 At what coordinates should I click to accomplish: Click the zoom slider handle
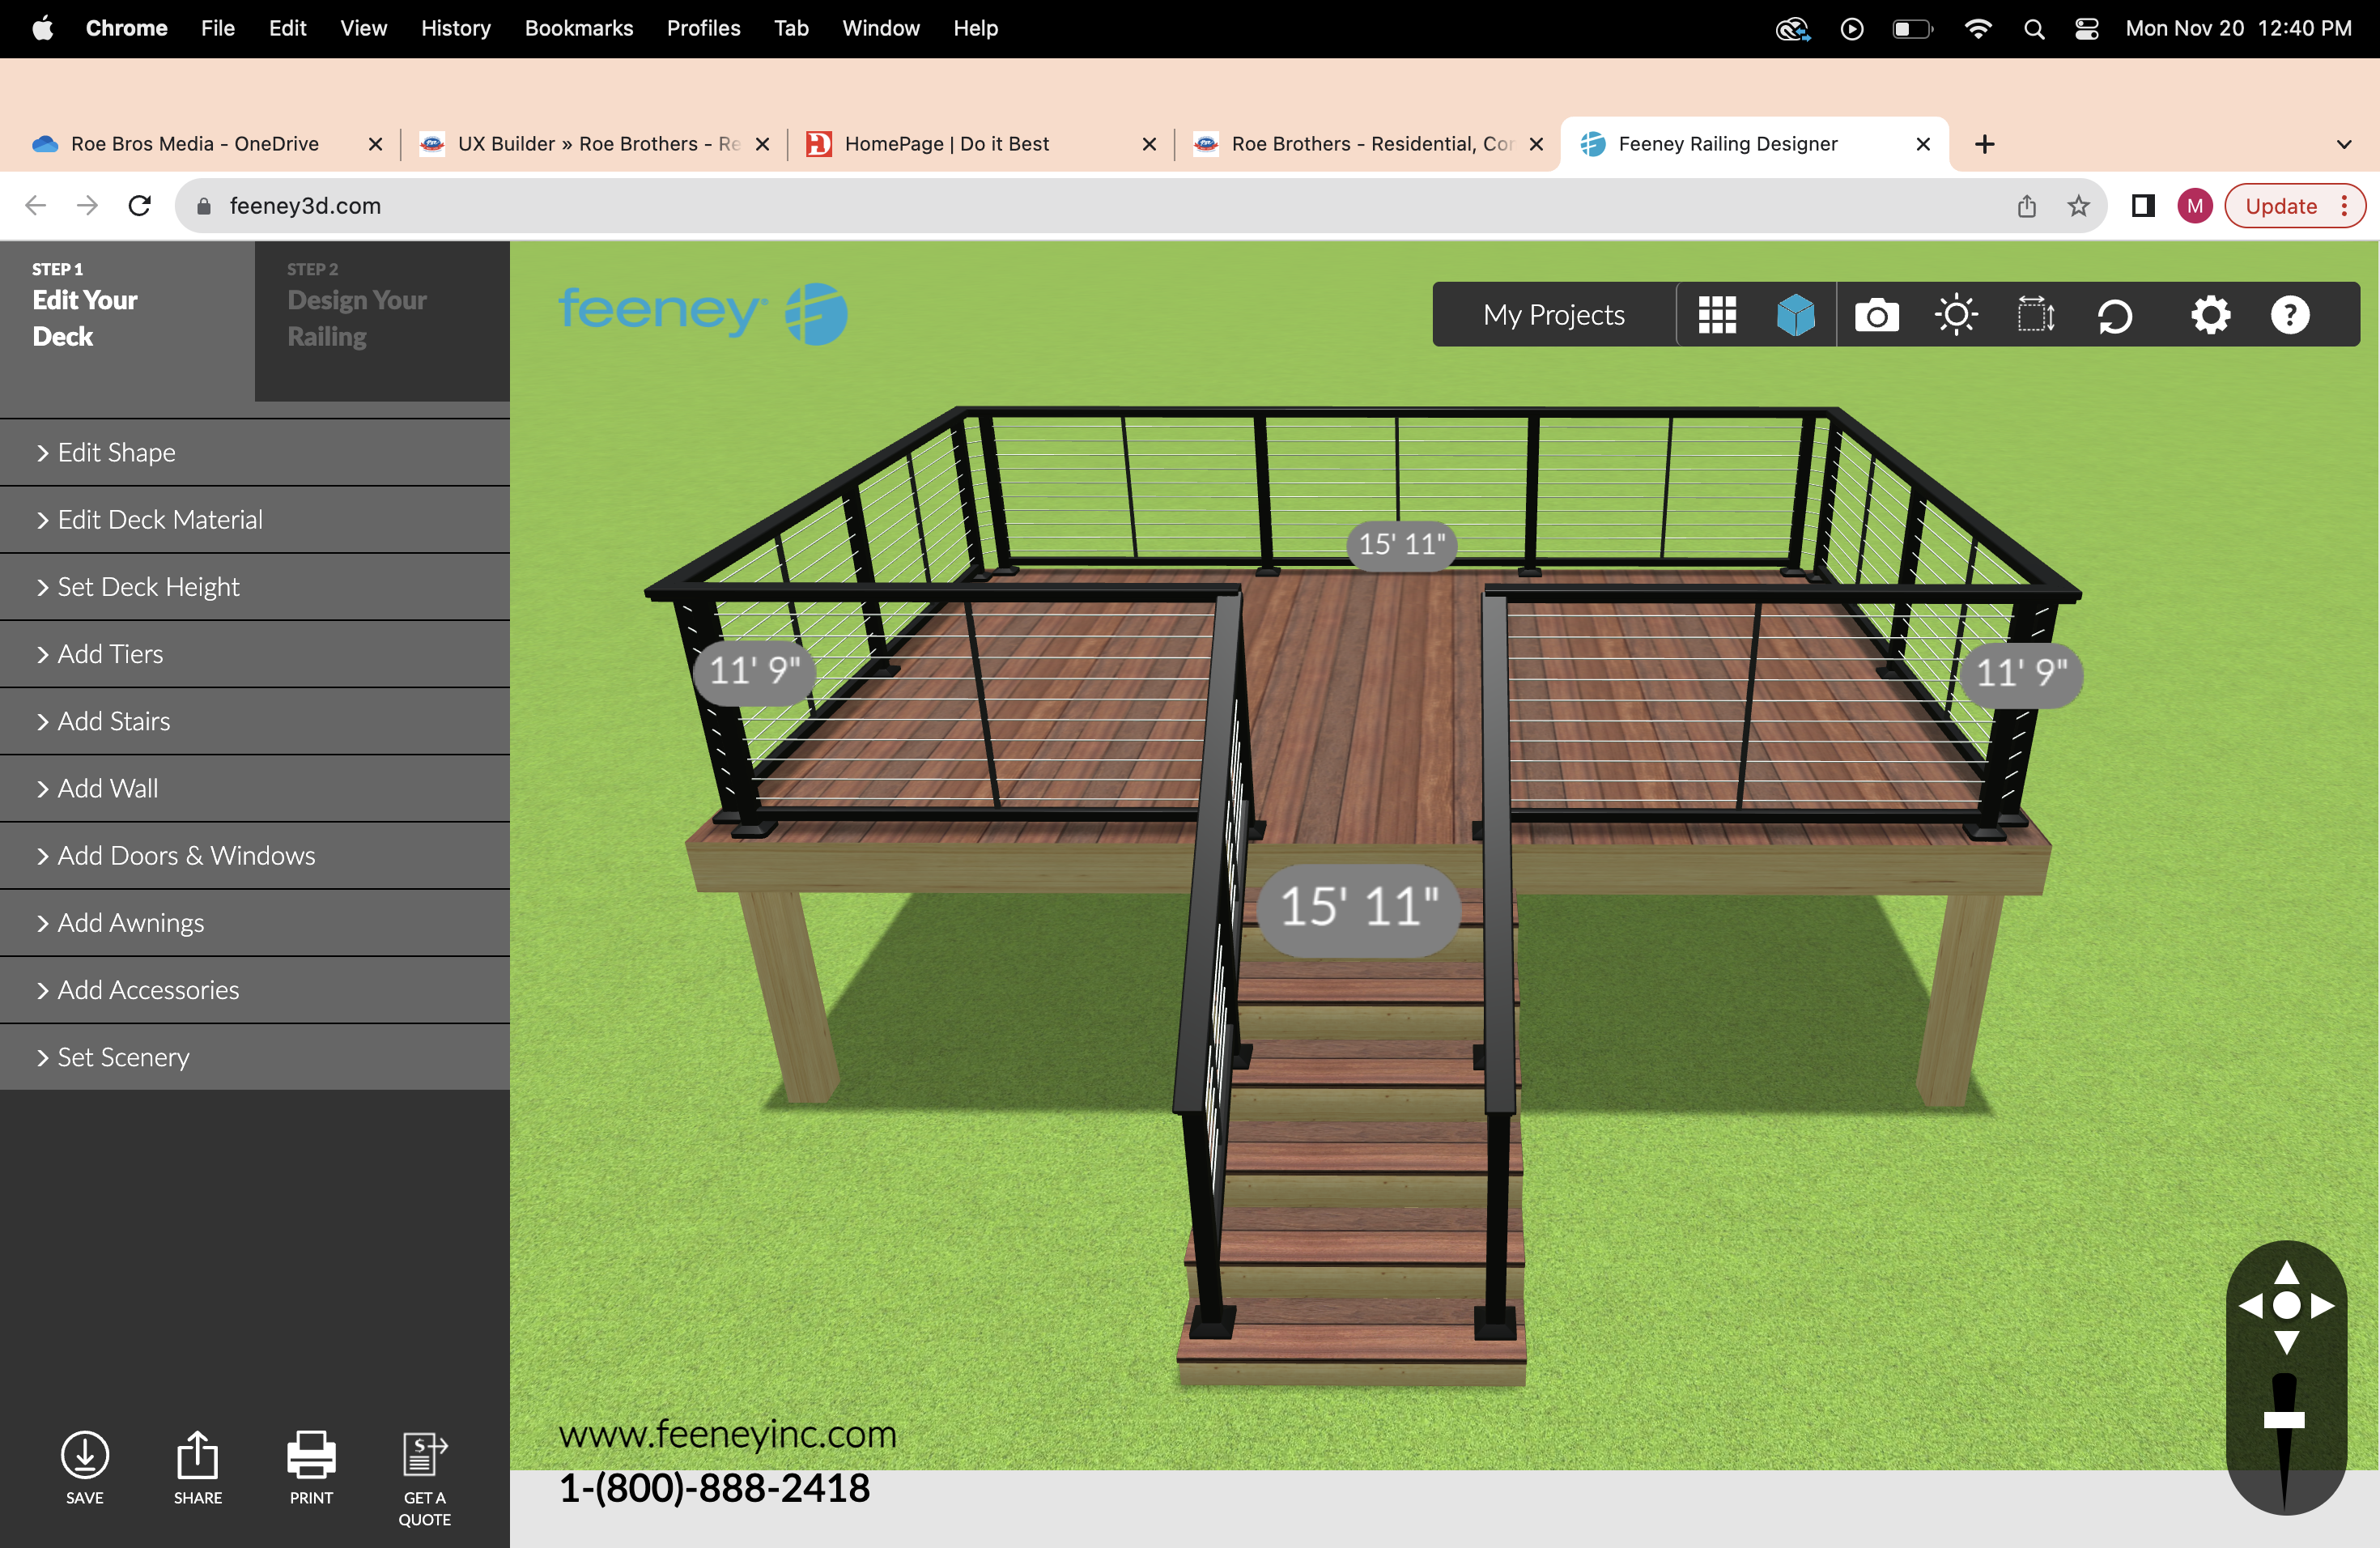coord(2284,1419)
